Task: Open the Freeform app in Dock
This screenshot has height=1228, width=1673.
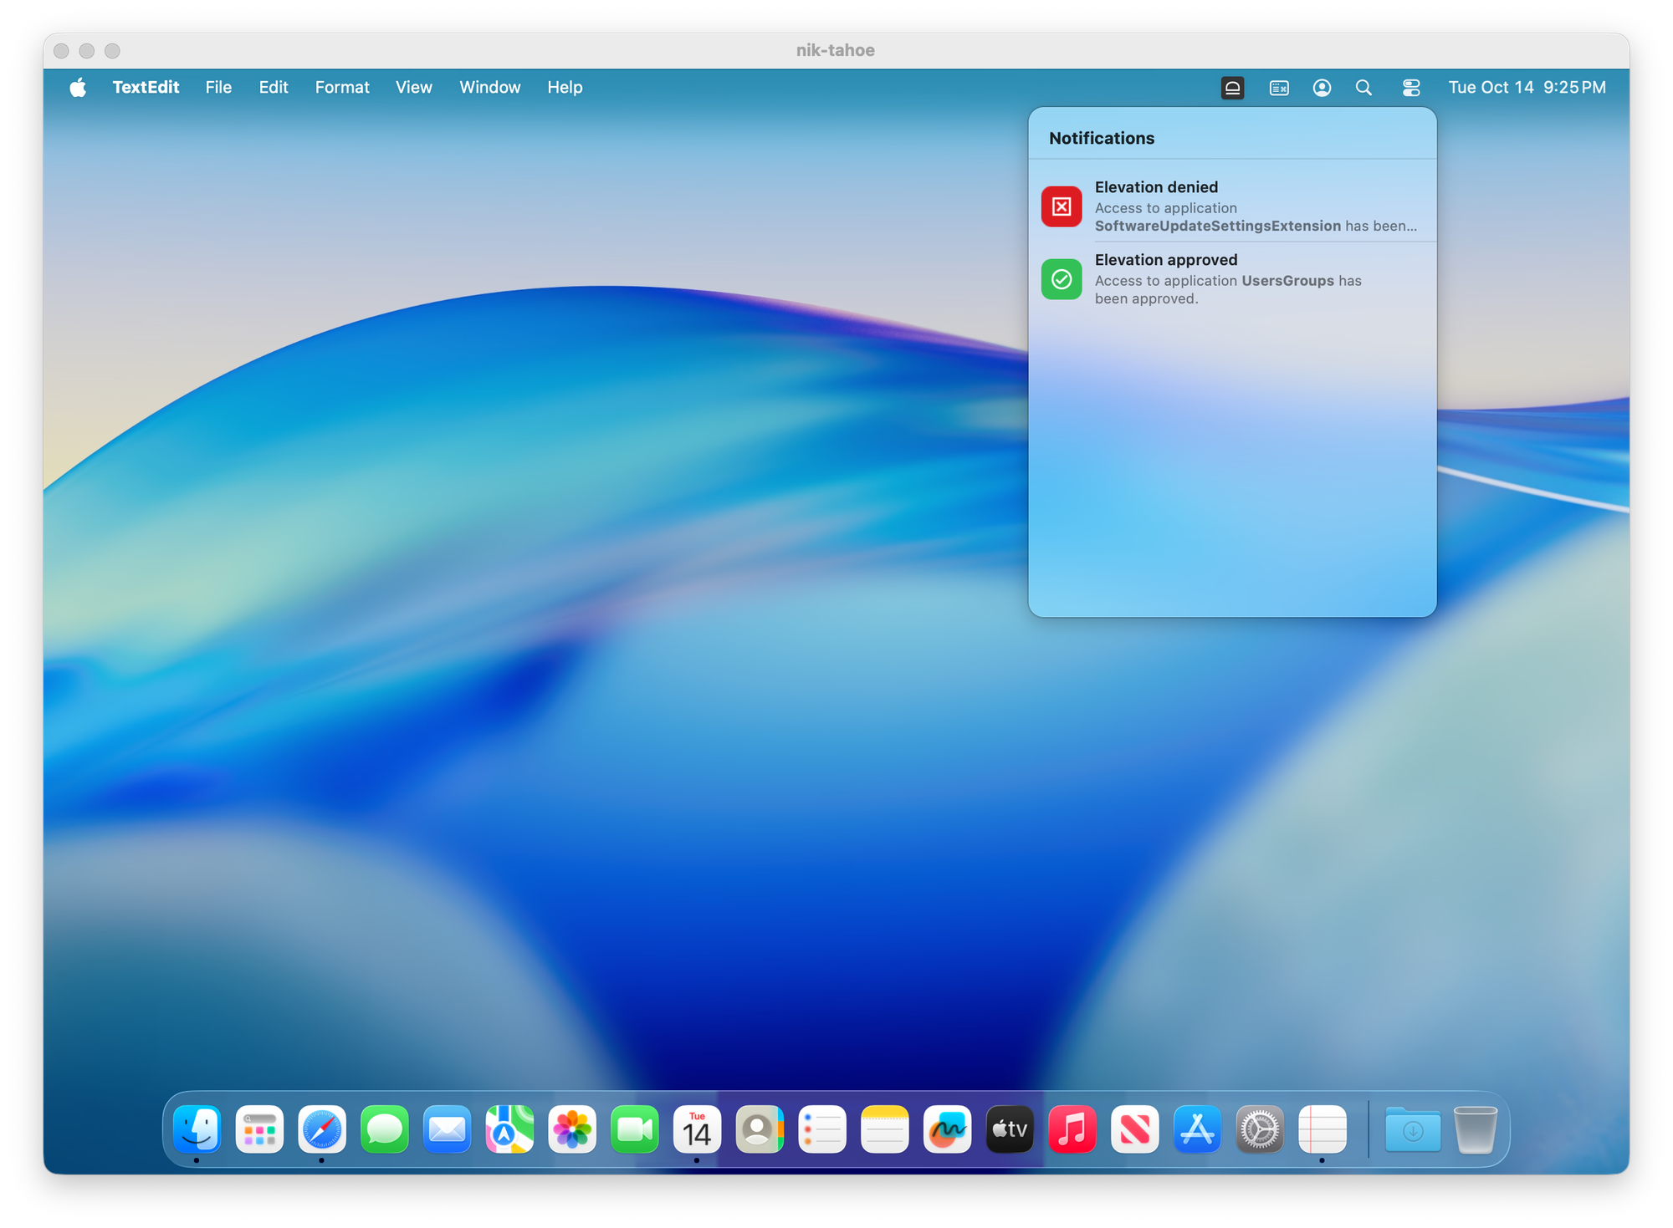Action: pos(947,1129)
